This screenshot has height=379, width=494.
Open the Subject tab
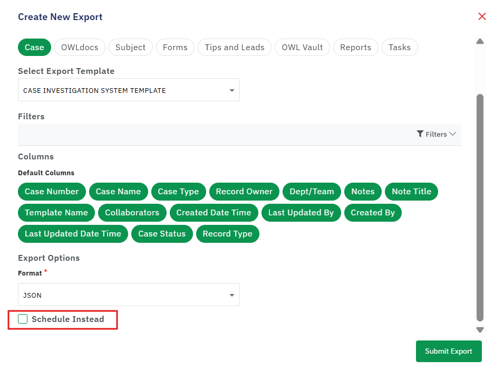(130, 48)
